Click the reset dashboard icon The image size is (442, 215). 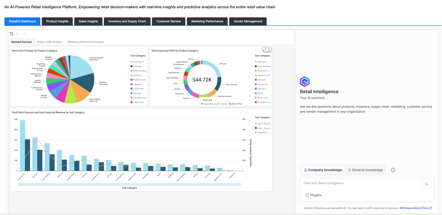[11, 34]
